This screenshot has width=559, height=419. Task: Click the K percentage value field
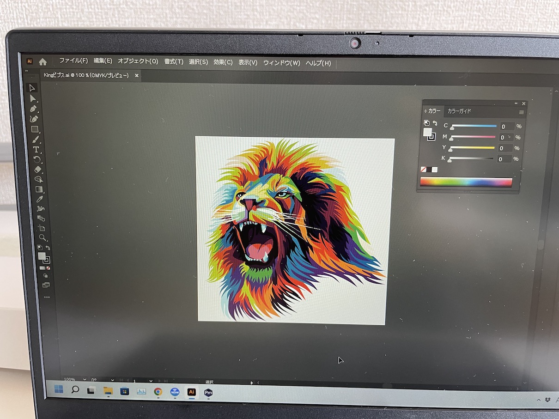click(x=504, y=159)
